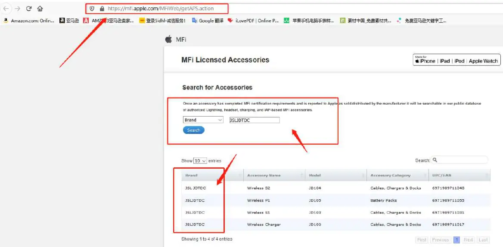Viewport: 503px width, 247px height.
Task: Click the JD103 model cell
Action: pyautogui.click(x=315, y=213)
